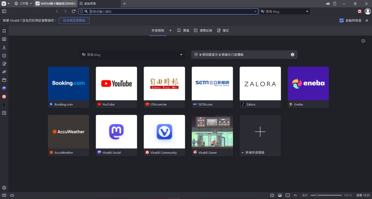View tracker blocking info icon
The height and width of the screenshot is (199, 372).
[292, 55]
